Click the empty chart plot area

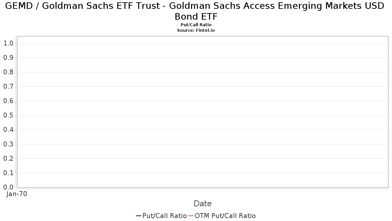[203, 112]
